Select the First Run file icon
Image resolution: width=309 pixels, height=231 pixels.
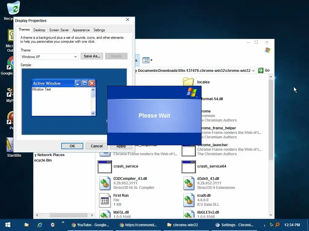pyautogui.click(x=105, y=200)
